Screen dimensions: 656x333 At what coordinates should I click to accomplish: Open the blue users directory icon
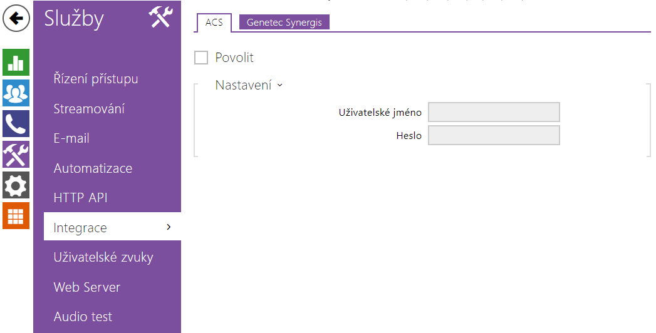click(x=16, y=93)
